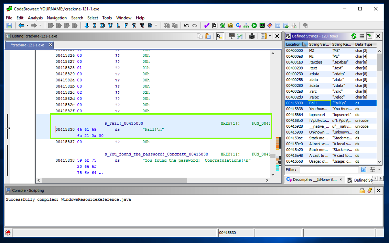
Task: Click inside the Filter text field
Action: coord(329,170)
